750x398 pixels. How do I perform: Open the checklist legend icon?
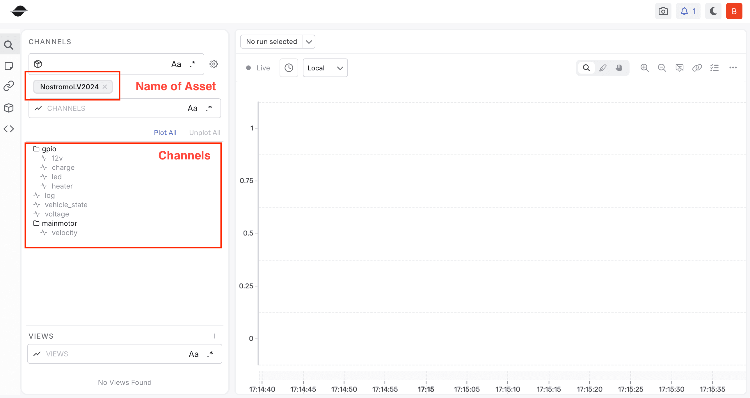click(715, 68)
